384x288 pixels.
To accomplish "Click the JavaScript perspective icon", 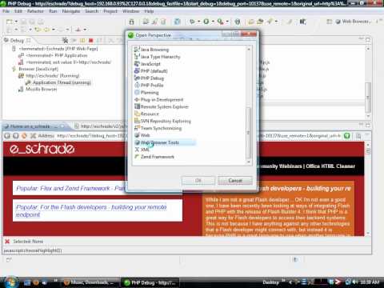I will tap(137, 64).
